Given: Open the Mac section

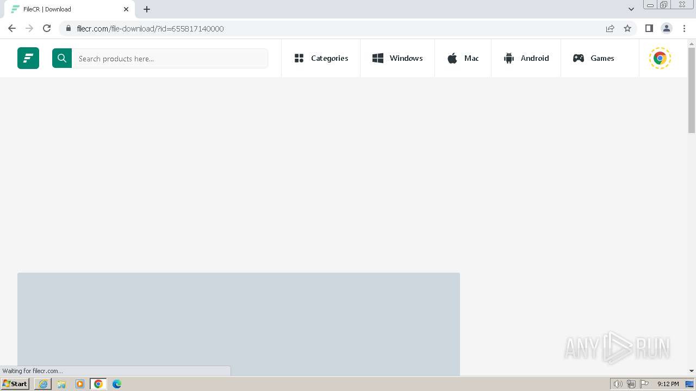Looking at the screenshot, I should click(x=463, y=58).
